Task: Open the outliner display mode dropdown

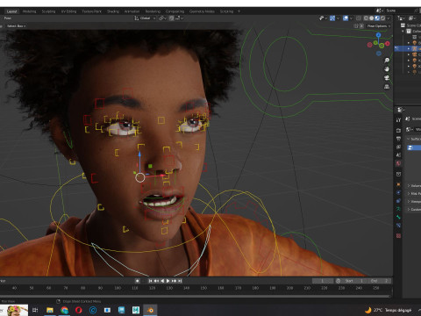Action: [x=412, y=18]
